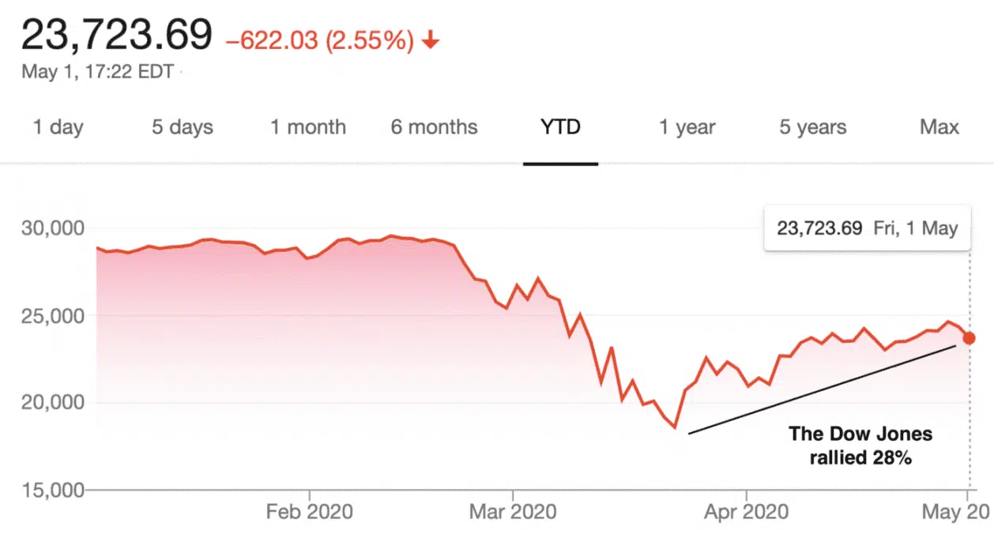
Task: Click the 30,000 y-axis label
Action: point(51,229)
